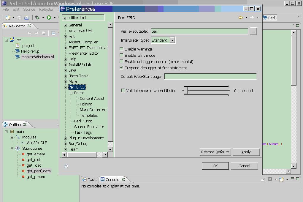Viewport: 303px width, 202px height.
Task: Open Interpreter type Standard dropdown
Action: coord(172,40)
